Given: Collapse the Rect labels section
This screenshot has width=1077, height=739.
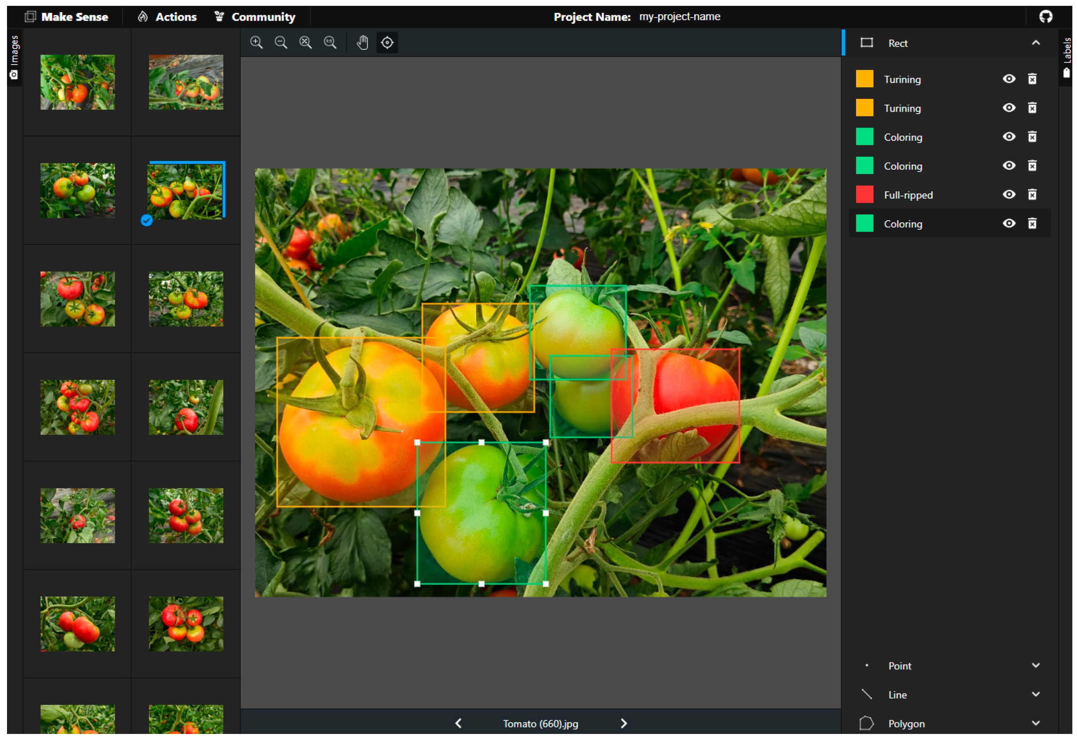Looking at the screenshot, I should tap(1036, 43).
